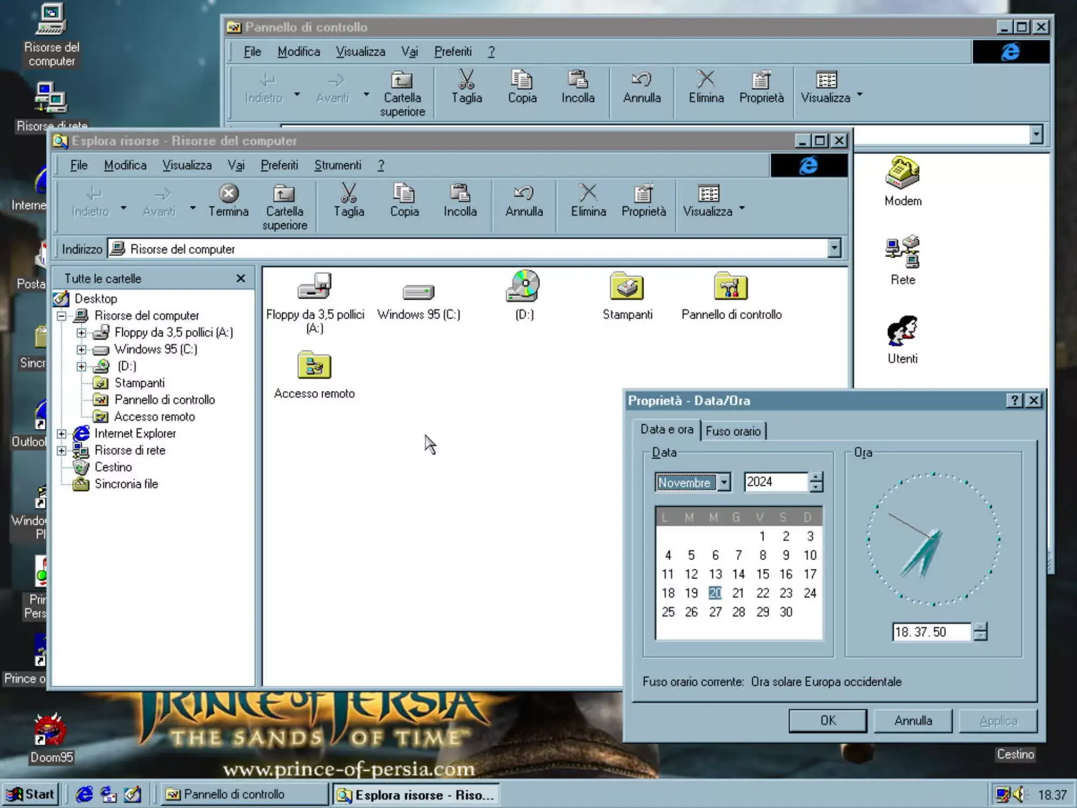
Task: Open the Novembre month dropdown
Action: point(723,482)
